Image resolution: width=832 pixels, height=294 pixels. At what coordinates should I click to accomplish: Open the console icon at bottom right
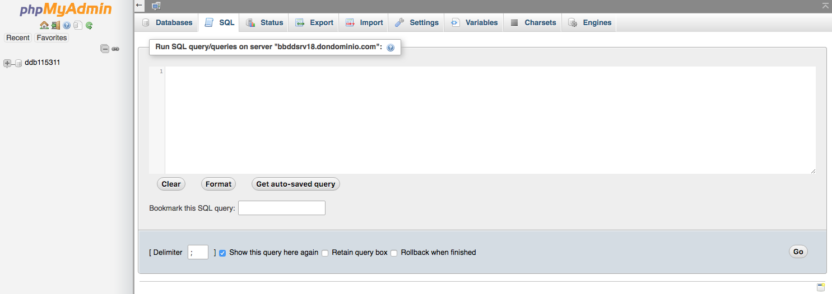coord(821,287)
